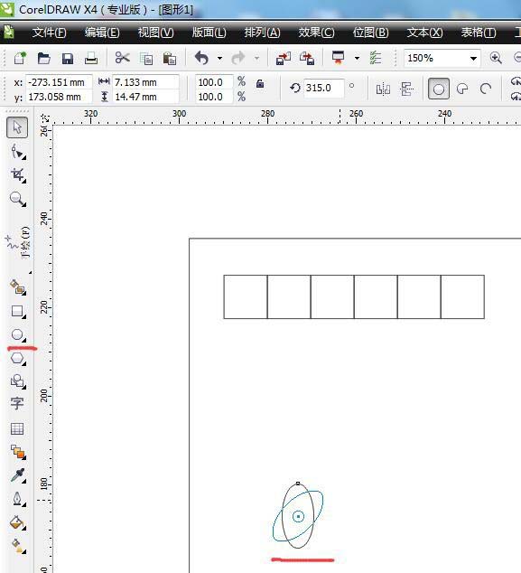
Task: Toggle the lock ratio padlock
Action: 260,84
